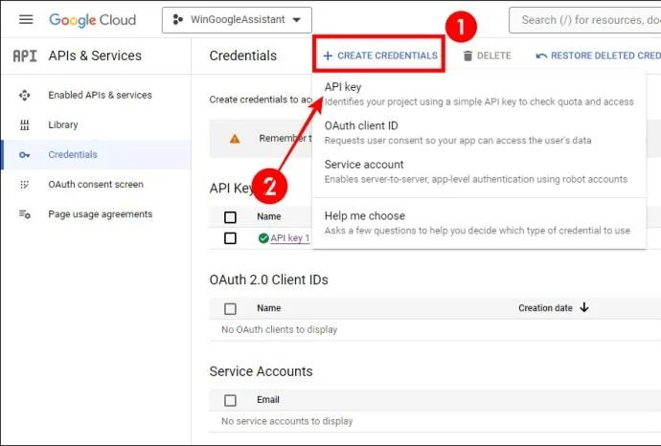Click OAuth 2.0 Client IDs heading
This screenshot has height=446, width=661.
(x=268, y=279)
